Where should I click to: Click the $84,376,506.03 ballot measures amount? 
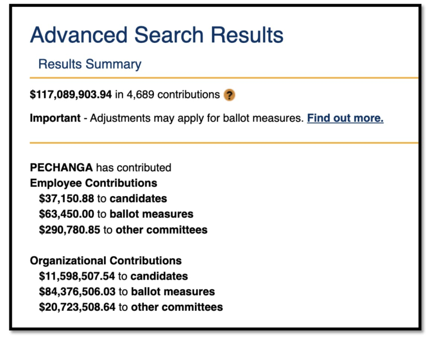(77, 292)
